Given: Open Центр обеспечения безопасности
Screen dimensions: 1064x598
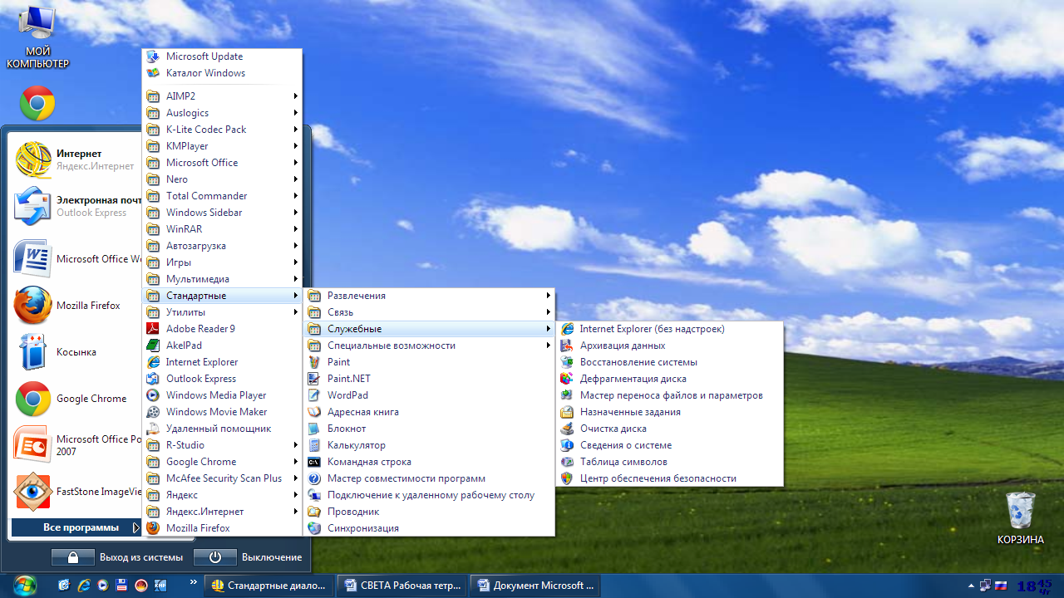Looking at the screenshot, I should [x=669, y=478].
